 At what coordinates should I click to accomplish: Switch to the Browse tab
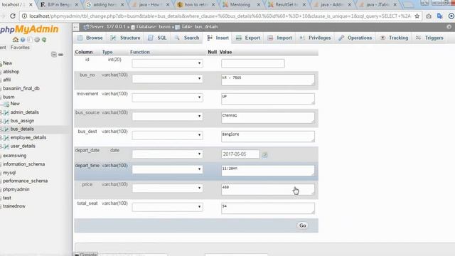pos(90,38)
